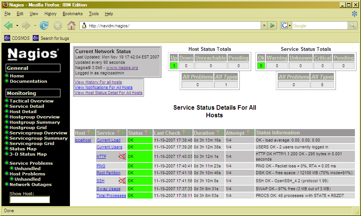Open Status Map in sidebar
The width and height of the screenshot is (361, 216).
[x=23, y=149]
